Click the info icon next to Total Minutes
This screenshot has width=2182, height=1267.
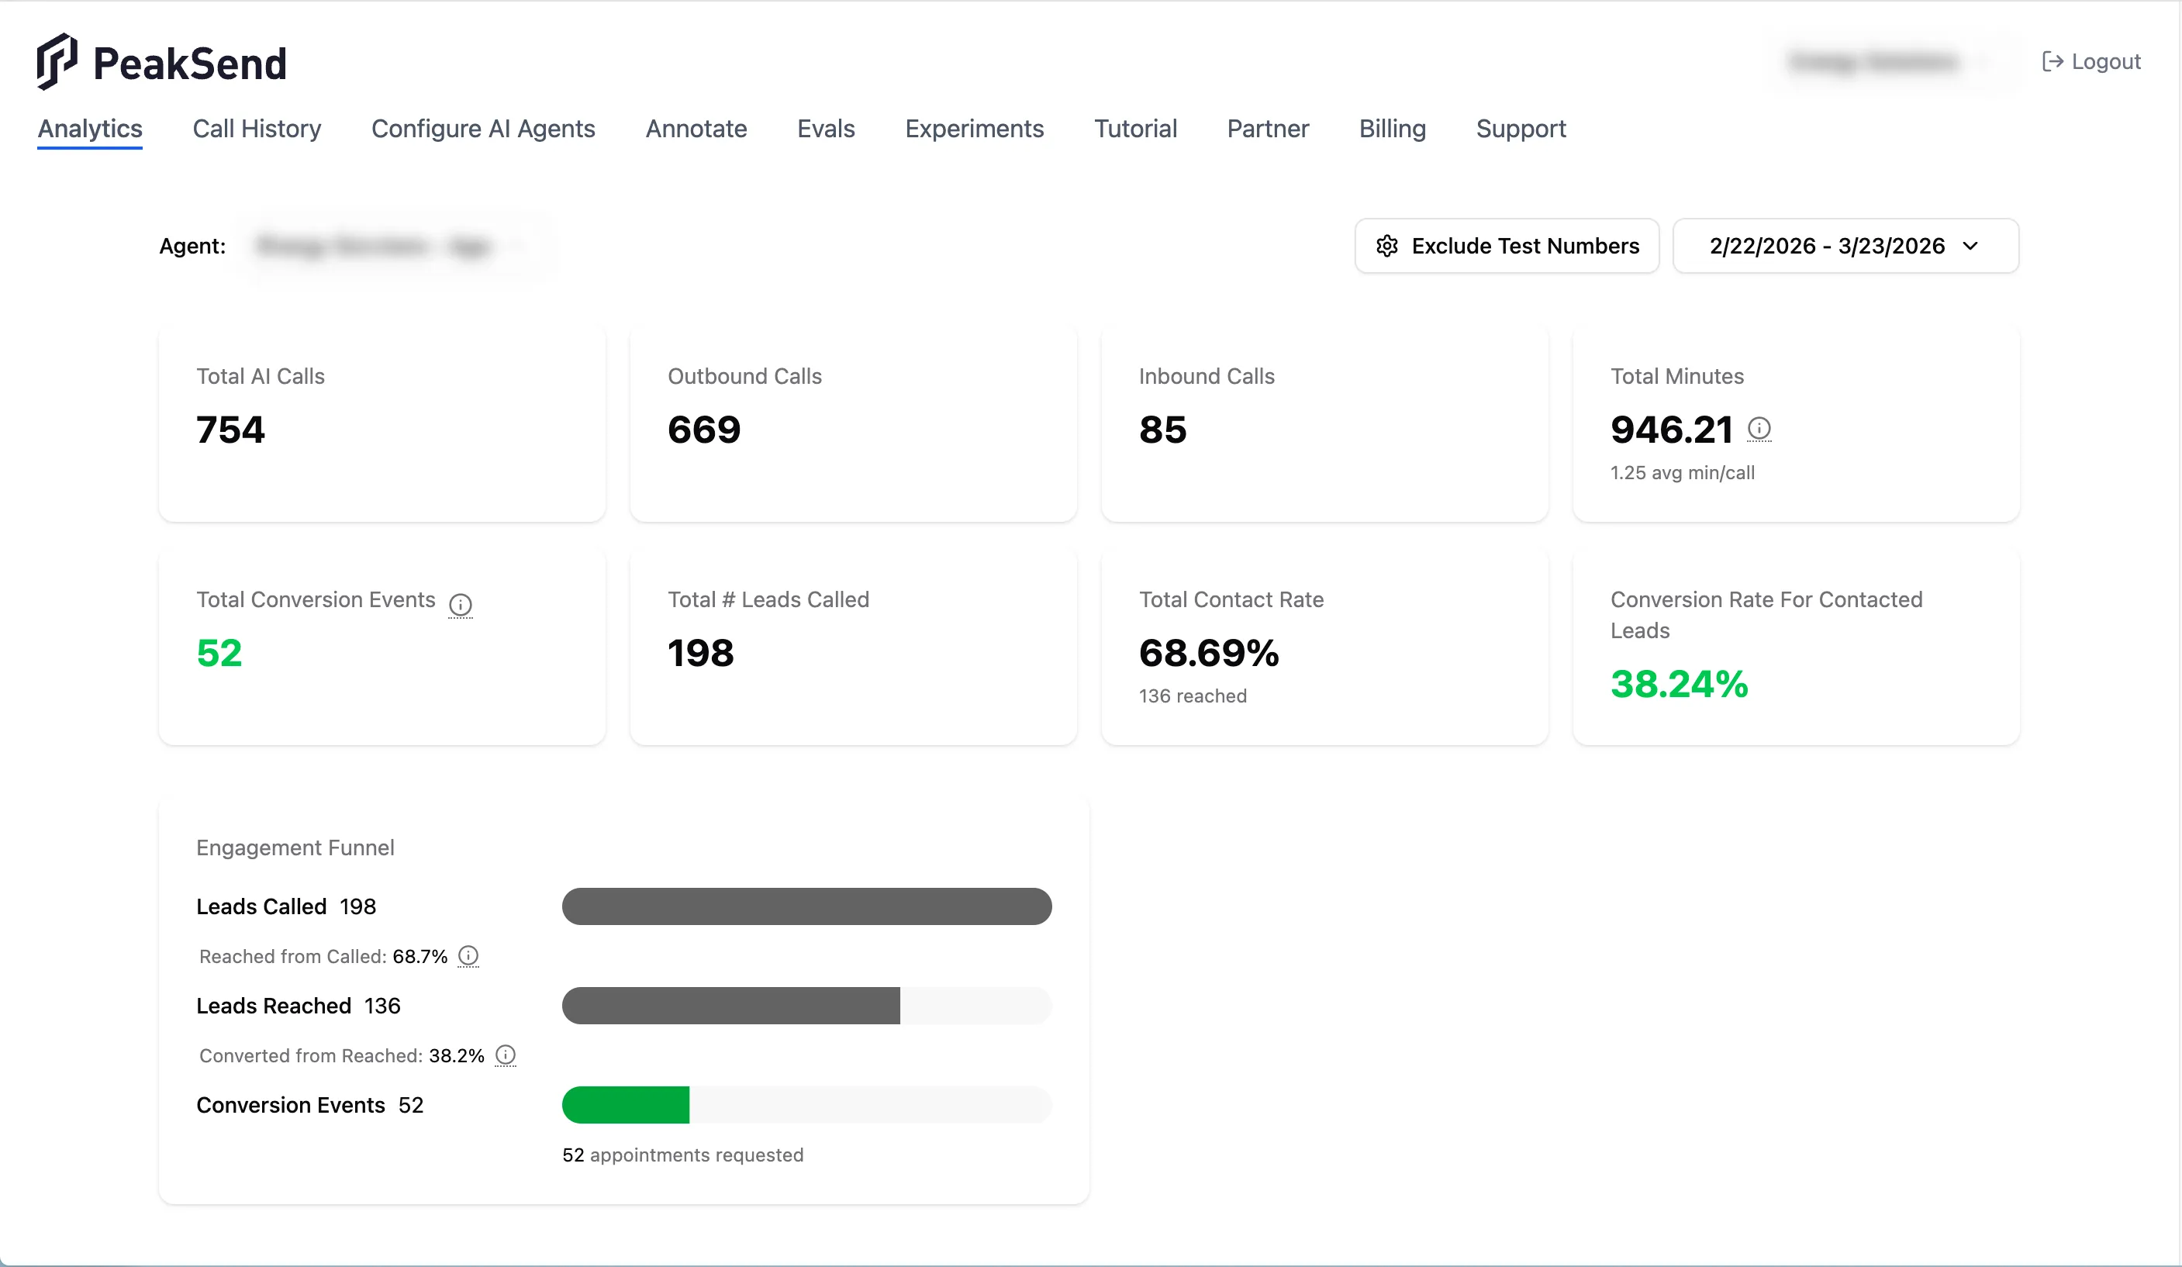click(x=1759, y=428)
